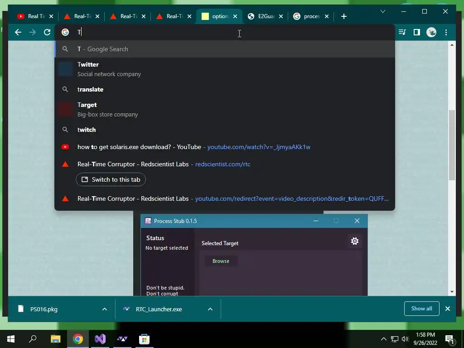
Task: Switch to the second Real-Time Corruptor tab
Action: (x=79, y=16)
